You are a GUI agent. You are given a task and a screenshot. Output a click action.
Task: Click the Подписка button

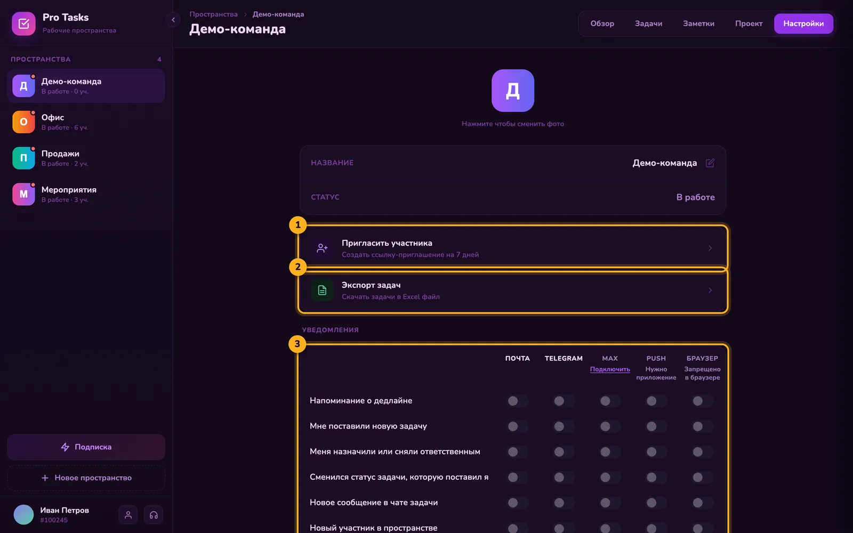click(86, 447)
